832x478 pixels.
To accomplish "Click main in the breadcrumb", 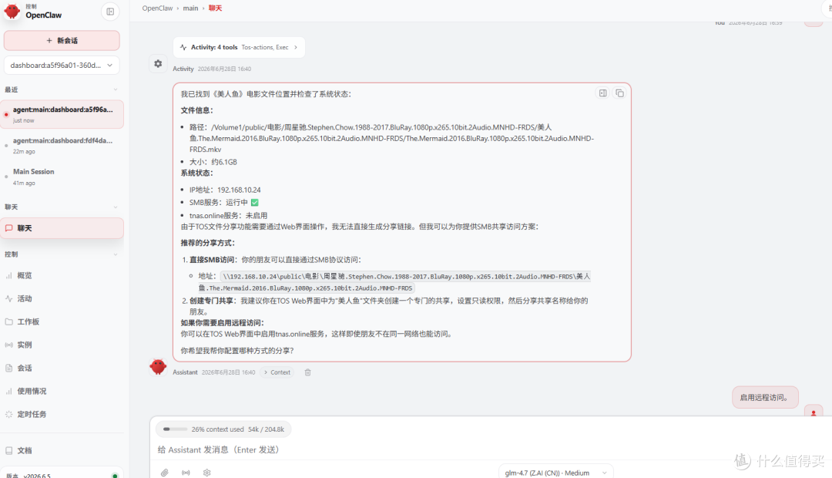I will 190,8.
